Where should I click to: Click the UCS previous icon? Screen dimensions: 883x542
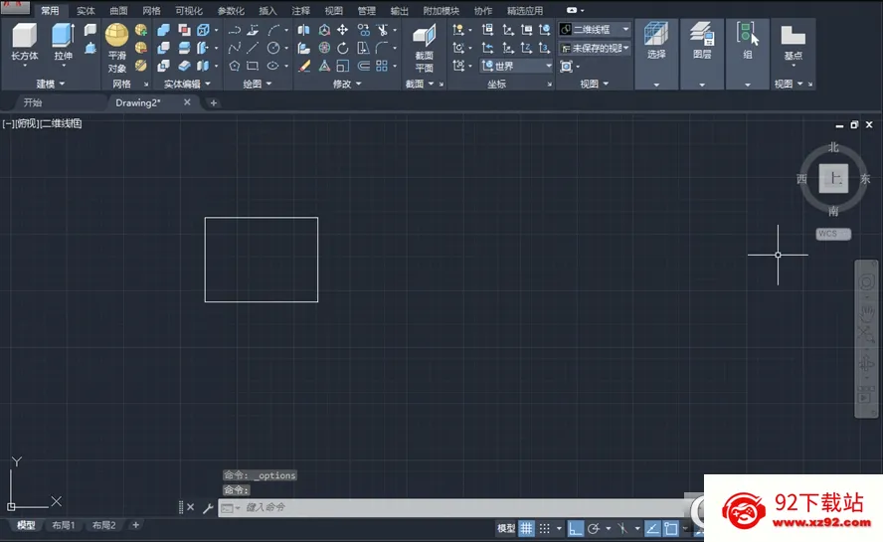click(487, 48)
